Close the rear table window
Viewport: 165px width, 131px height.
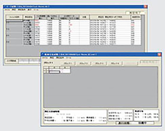pyautogui.click(x=145, y=6)
